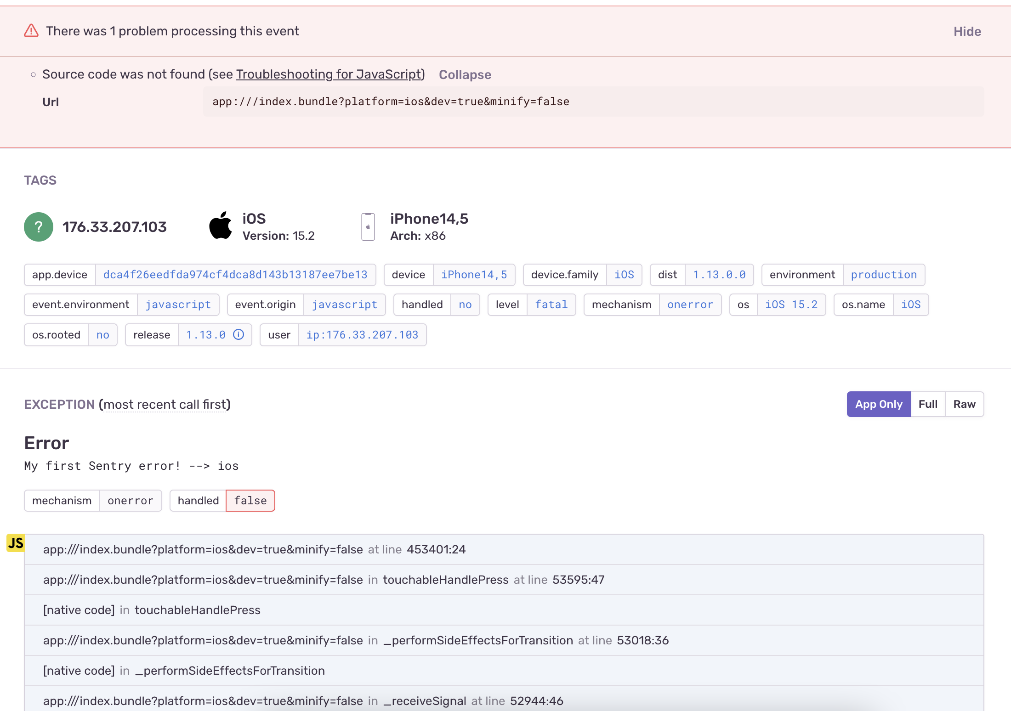Hide the event problem banner

pyautogui.click(x=967, y=31)
